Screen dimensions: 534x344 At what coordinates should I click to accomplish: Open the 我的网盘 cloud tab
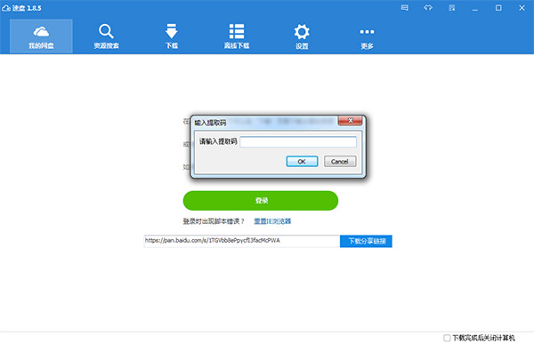click(x=41, y=36)
